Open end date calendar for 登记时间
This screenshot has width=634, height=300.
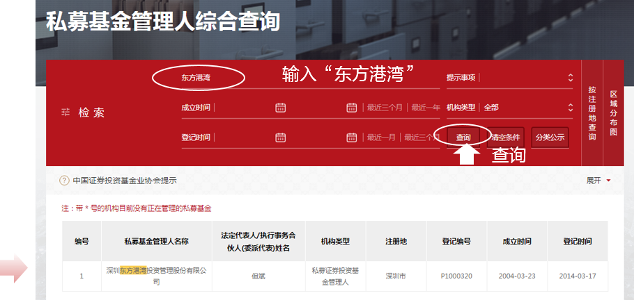tap(352, 137)
